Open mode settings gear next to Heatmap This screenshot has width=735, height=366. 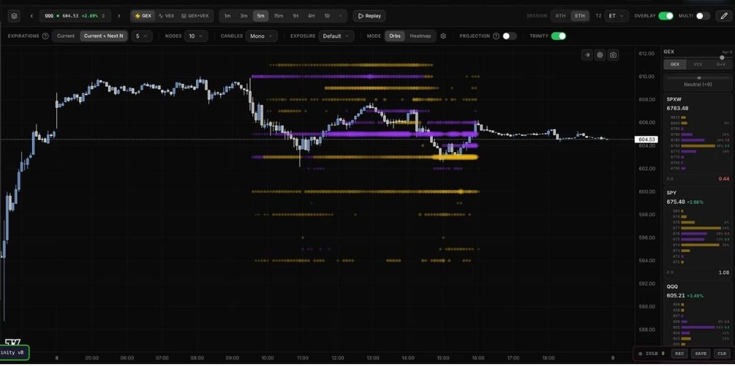click(443, 36)
